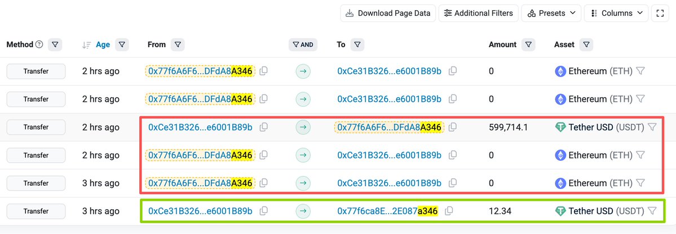Open From address link in 12.34 row
Image resolution: width=676 pixels, height=234 pixels.
tap(200, 211)
